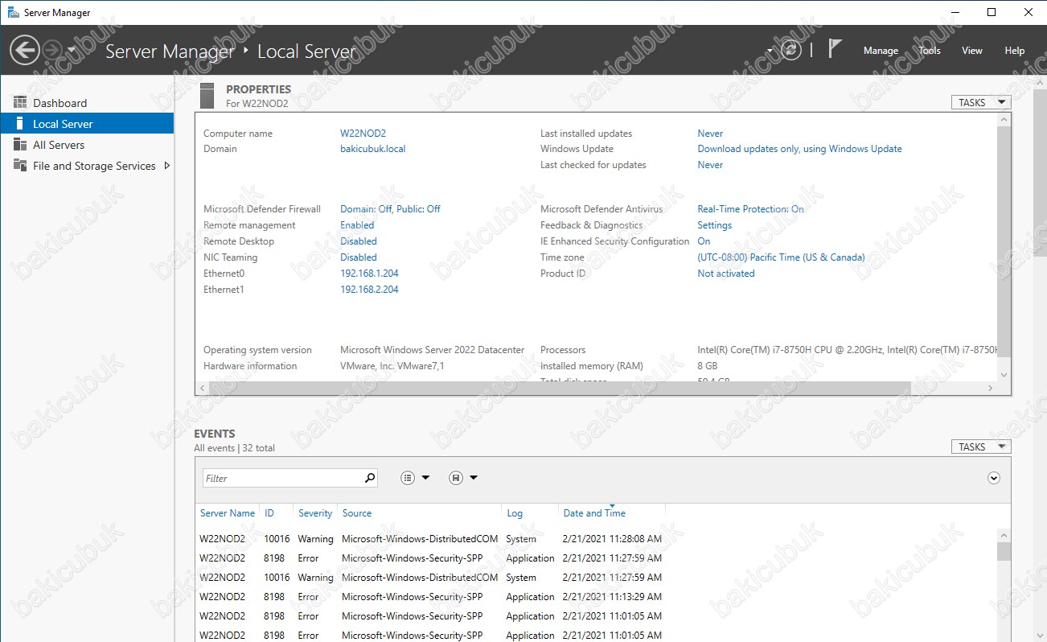Viewport: 1047px width, 642px height.
Task: Expand File and Storage Services arrow
Action: click(x=166, y=166)
